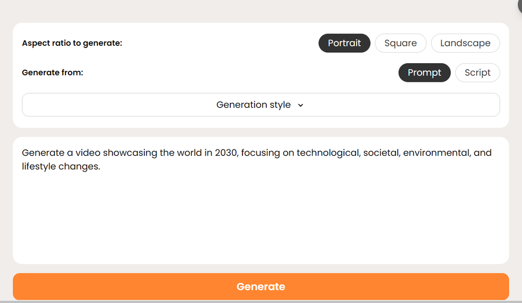
Task: Click the chevron arrow beside Generation style
Action: click(300, 105)
